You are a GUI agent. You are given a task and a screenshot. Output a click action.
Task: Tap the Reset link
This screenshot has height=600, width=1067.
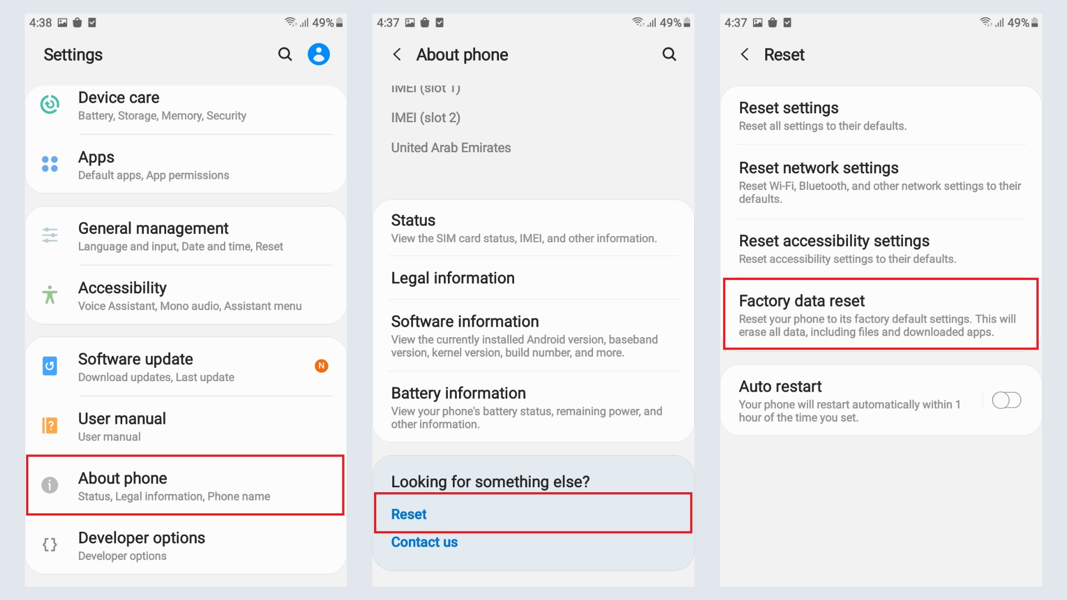[x=409, y=514]
